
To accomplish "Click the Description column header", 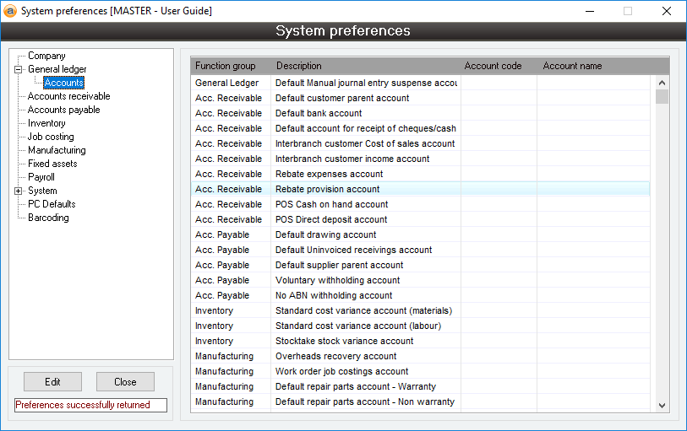I will [x=298, y=66].
